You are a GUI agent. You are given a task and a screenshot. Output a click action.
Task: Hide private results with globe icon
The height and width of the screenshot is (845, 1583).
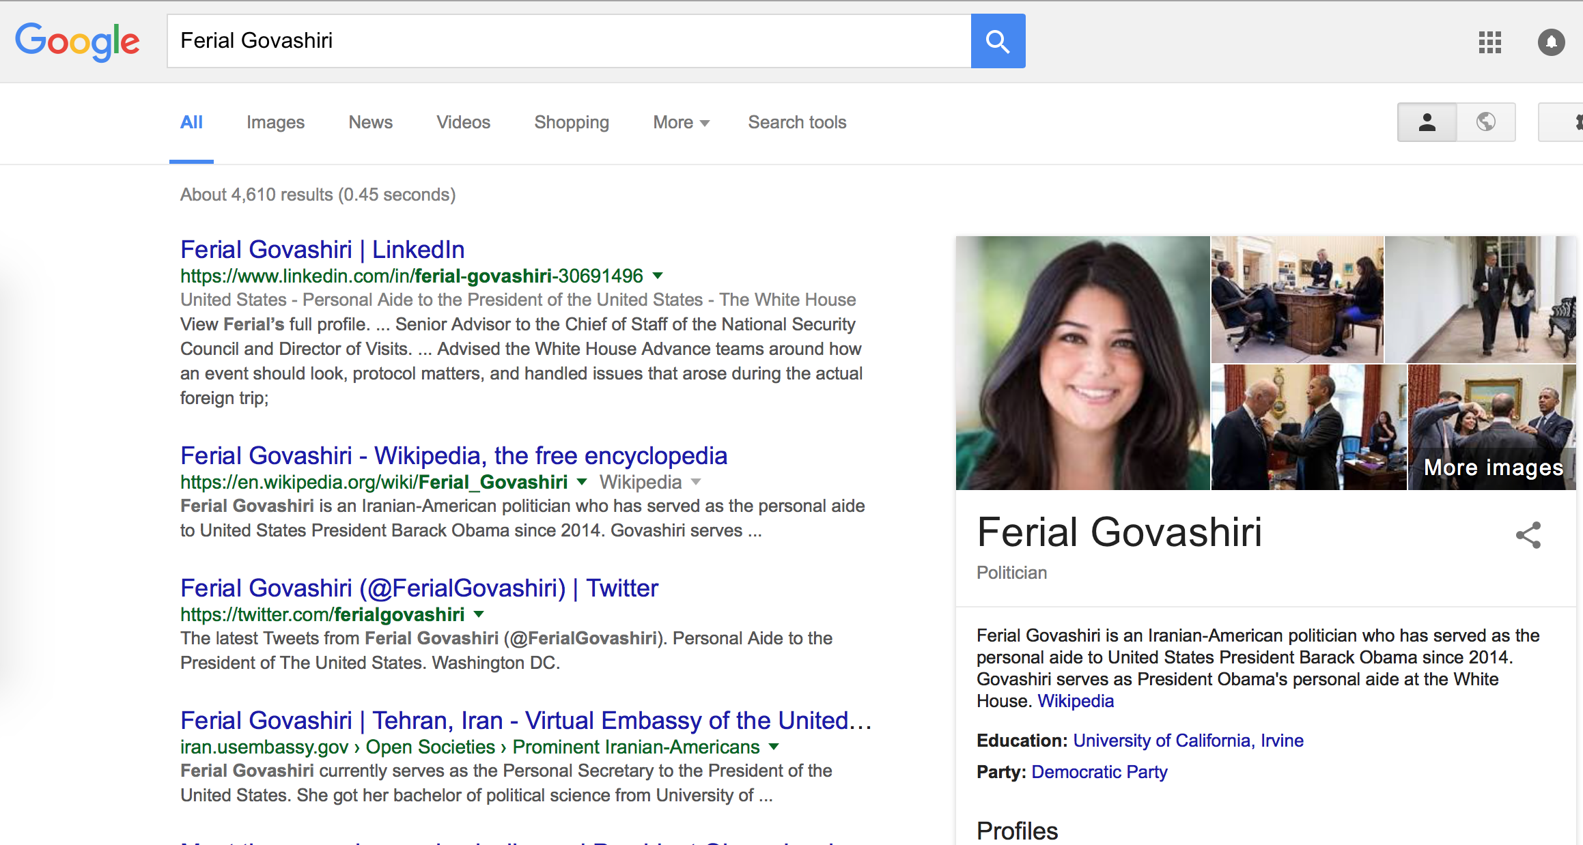(x=1485, y=122)
